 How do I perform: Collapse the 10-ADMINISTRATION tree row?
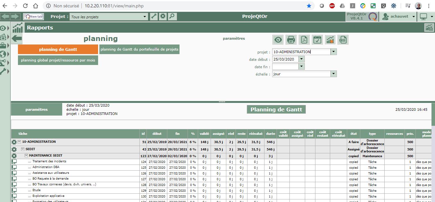pyautogui.click(x=19, y=142)
